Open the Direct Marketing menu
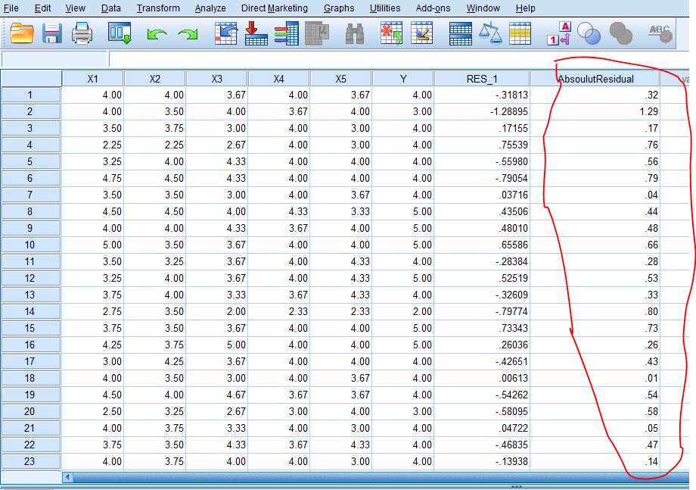 (275, 8)
